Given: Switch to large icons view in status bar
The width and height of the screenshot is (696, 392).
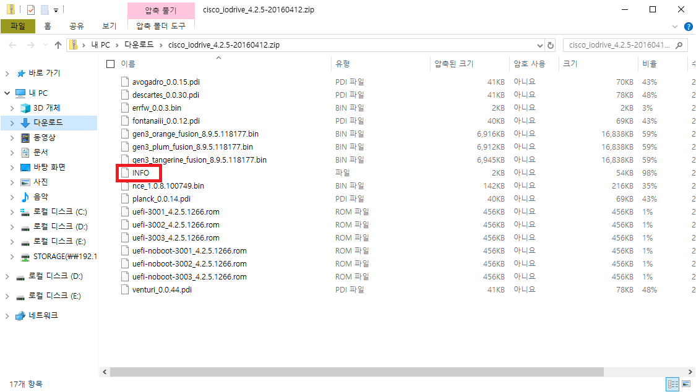Looking at the screenshot, I should tap(686, 384).
